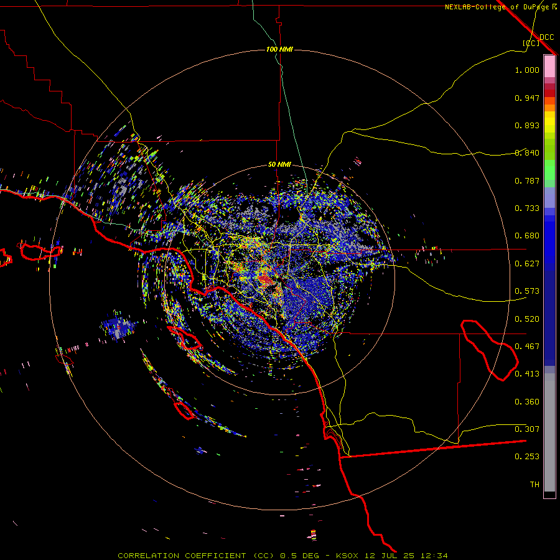Click the TH threshold label on legend
Screen dimensions: 560x560
click(534, 485)
